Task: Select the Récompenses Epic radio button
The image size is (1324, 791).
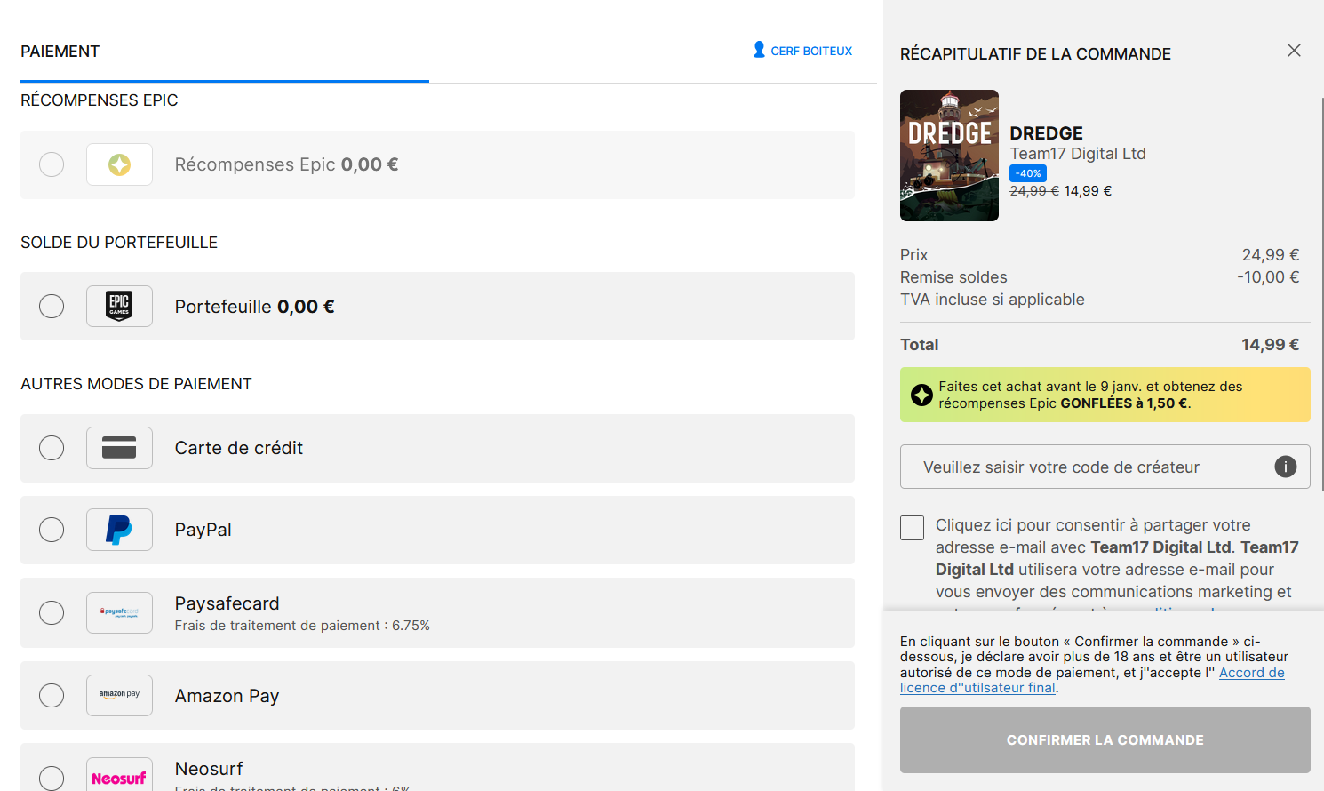Action: (52, 164)
